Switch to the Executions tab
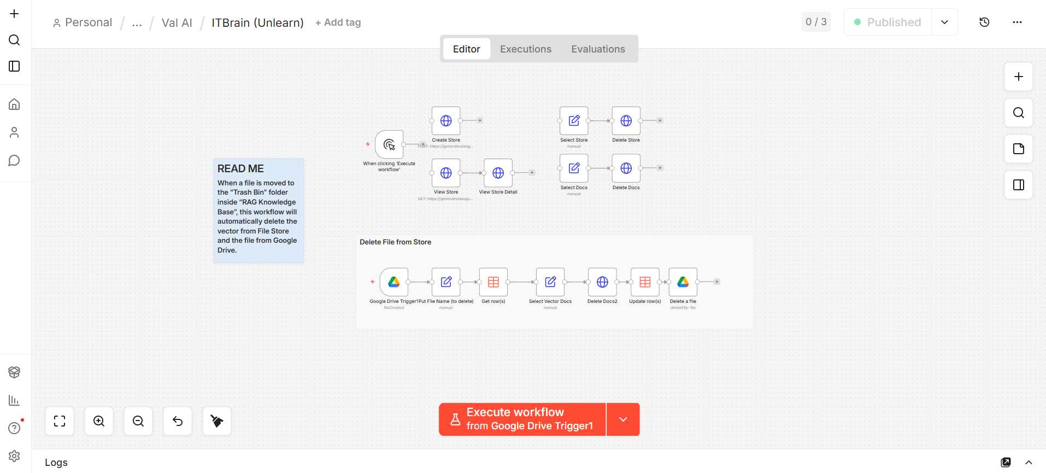The image size is (1046, 473). point(526,49)
